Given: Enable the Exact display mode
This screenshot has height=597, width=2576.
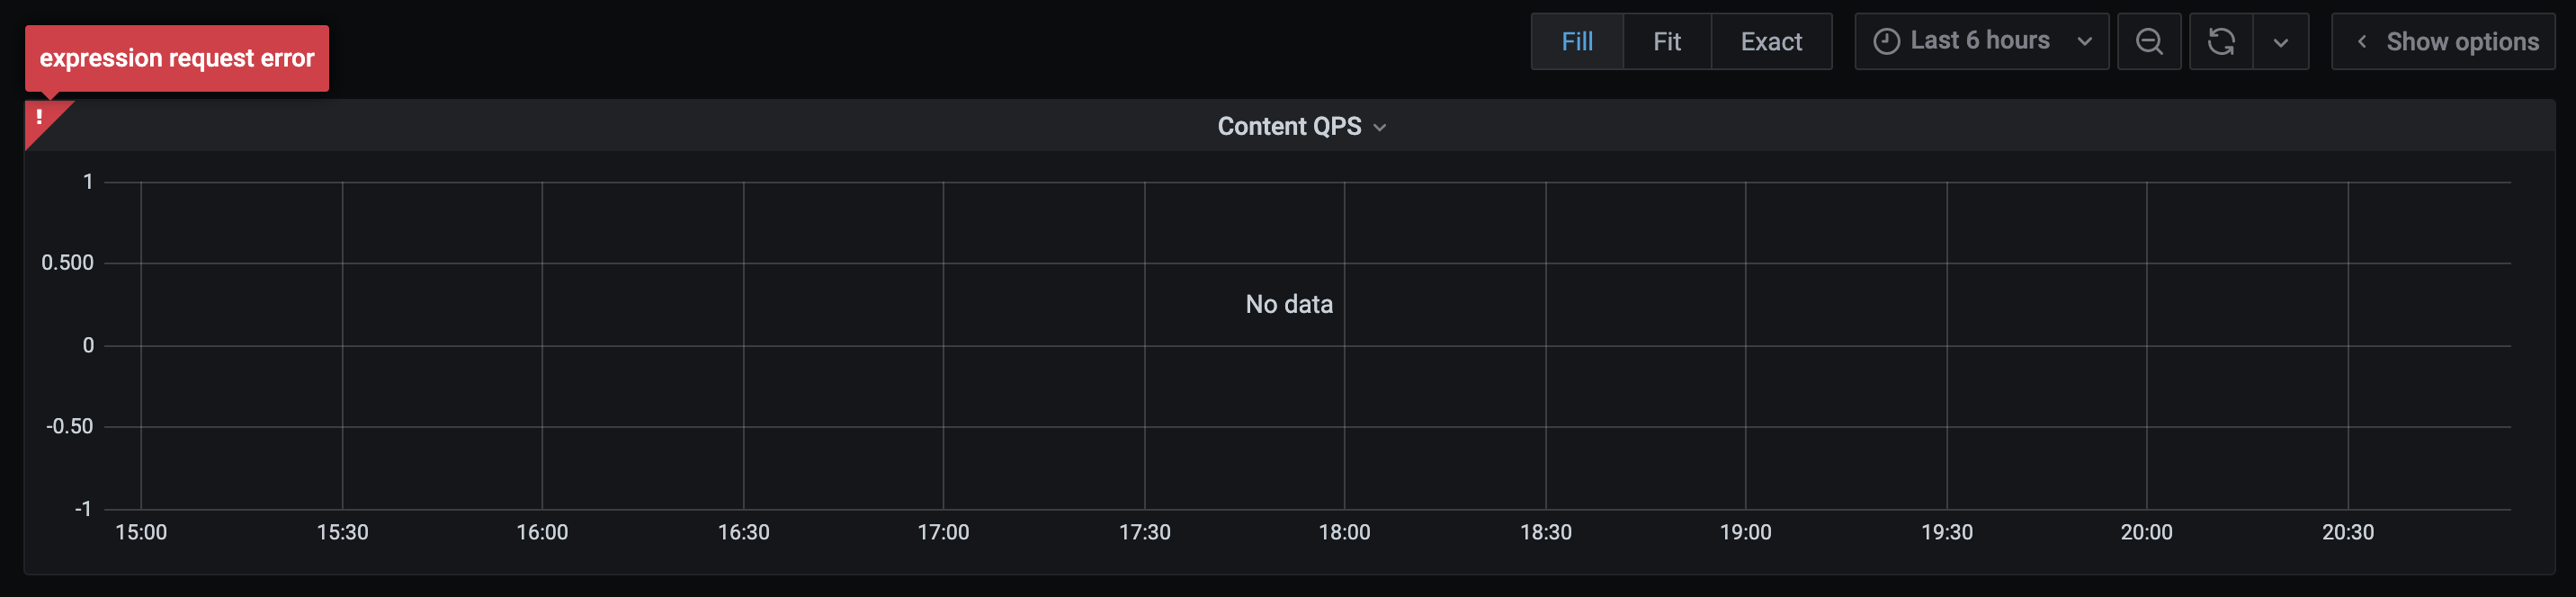Looking at the screenshot, I should point(1771,41).
